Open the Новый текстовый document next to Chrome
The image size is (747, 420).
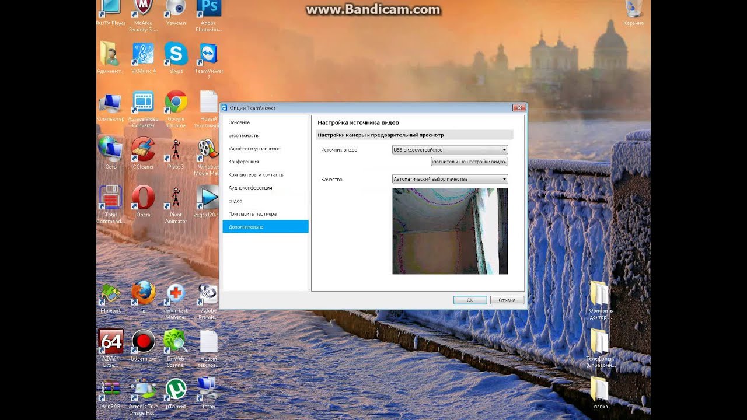(x=208, y=108)
